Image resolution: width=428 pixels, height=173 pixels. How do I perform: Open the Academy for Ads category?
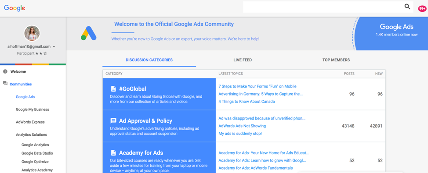(x=141, y=153)
